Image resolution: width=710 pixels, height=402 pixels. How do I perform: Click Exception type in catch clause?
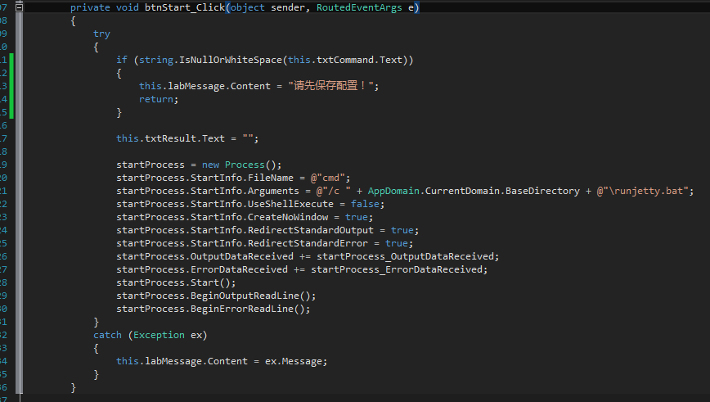(159, 336)
